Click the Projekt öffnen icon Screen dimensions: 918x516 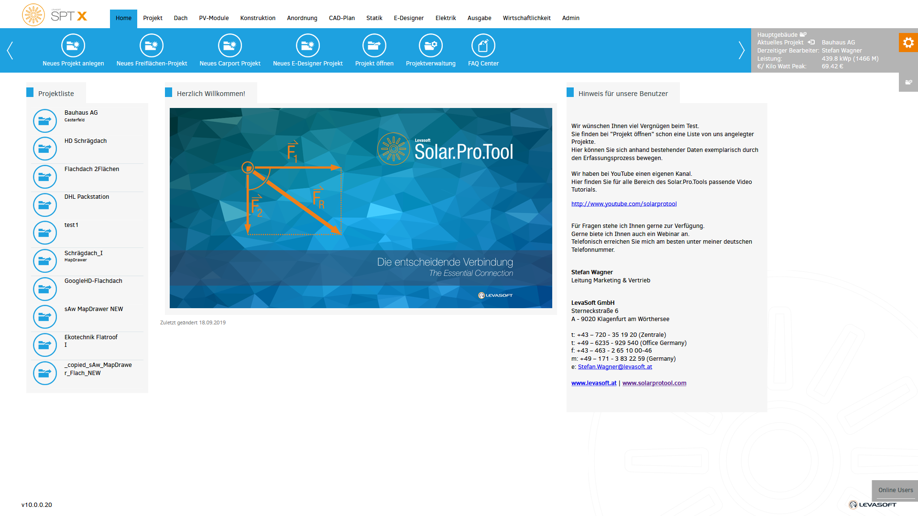pyautogui.click(x=374, y=45)
